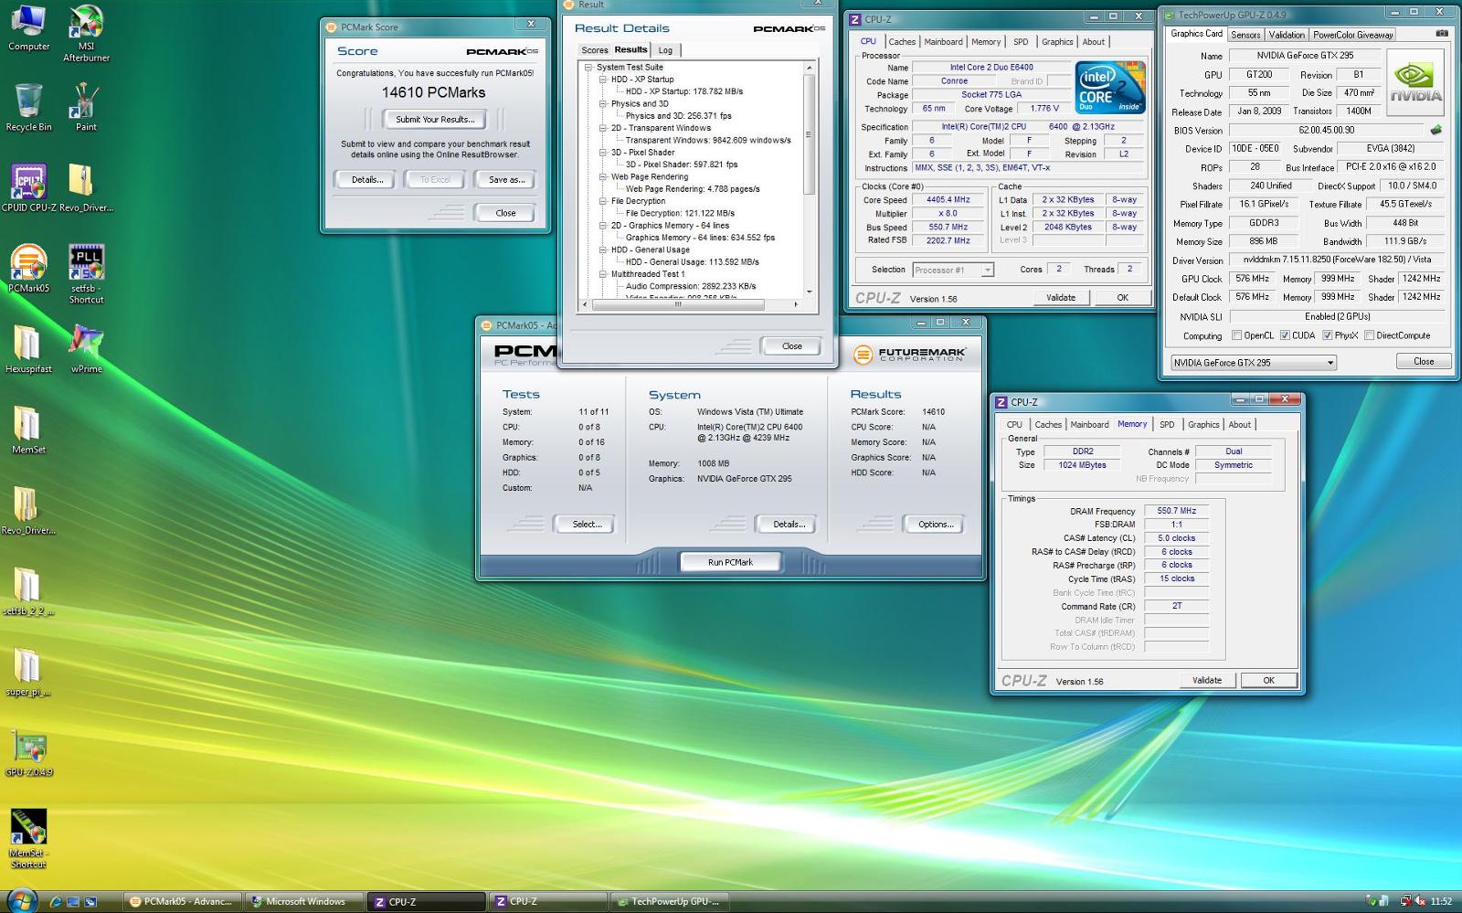Collapse the Web Page Rendering node
This screenshot has width=1462, height=913.
coord(603,177)
